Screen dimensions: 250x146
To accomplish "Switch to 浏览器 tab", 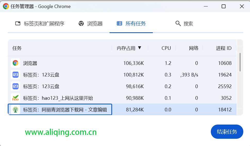I will pyautogui.click(x=90, y=24).
